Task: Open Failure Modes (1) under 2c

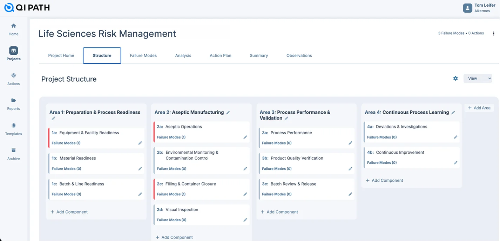Action: point(171,194)
